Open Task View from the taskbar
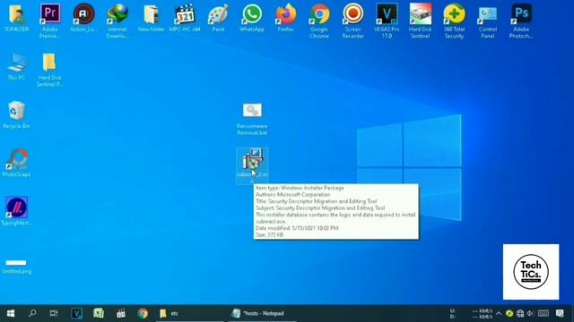Image resolution: width=574 pixels, height=322 pixels. [54, 313]
